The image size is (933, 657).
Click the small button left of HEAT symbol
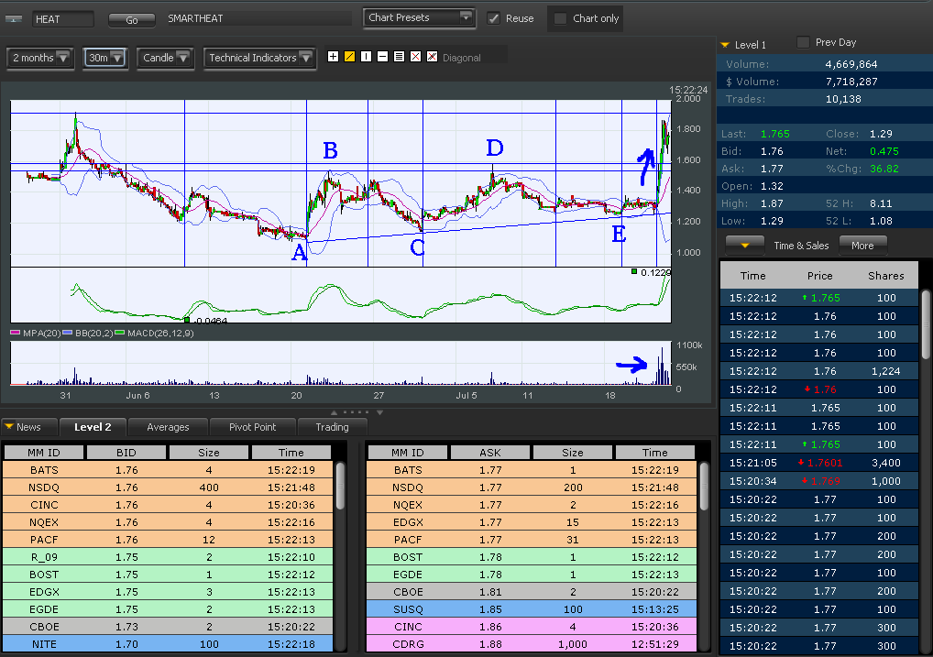[16, 19]
